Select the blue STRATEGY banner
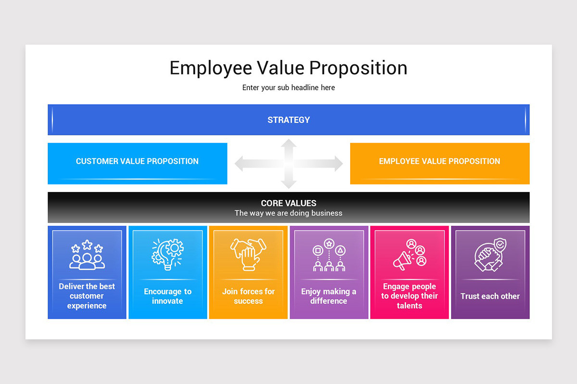This screenshot has width=577, height=384. click(288, 120)
